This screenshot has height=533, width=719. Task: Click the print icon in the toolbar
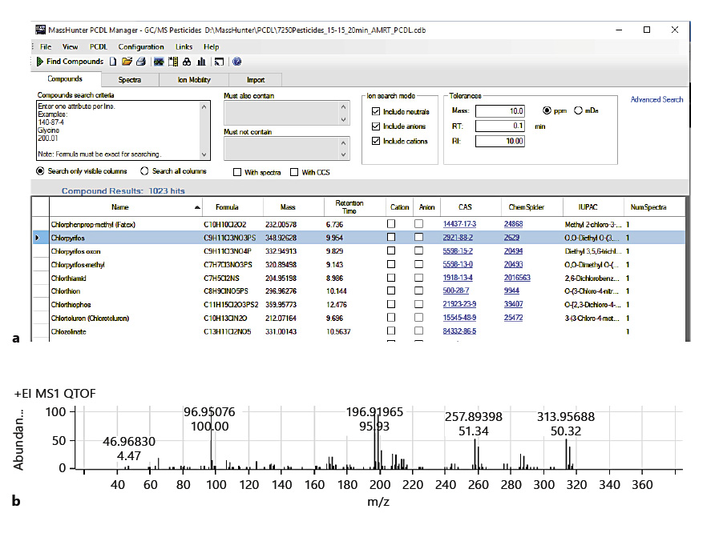click(141, 62)
